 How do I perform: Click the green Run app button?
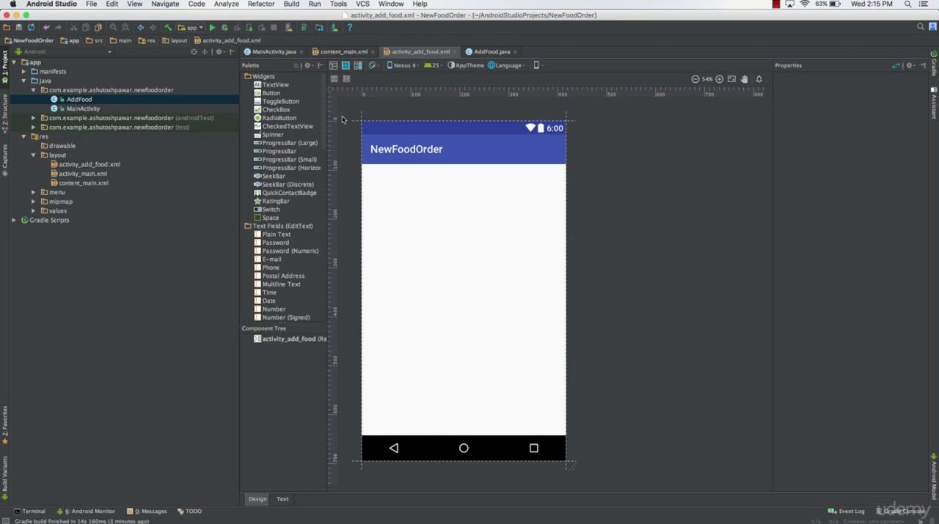pyautogui.click(x=213, y=28)
